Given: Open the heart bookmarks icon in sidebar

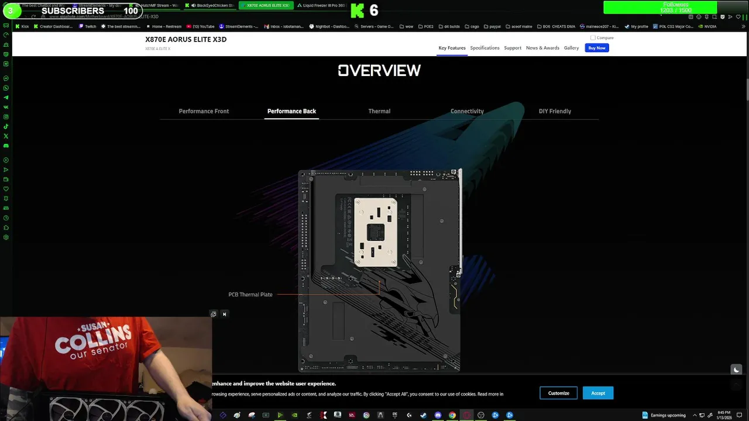Looking at the screenshot, I should pyautogui.click(x=6, y=189).
